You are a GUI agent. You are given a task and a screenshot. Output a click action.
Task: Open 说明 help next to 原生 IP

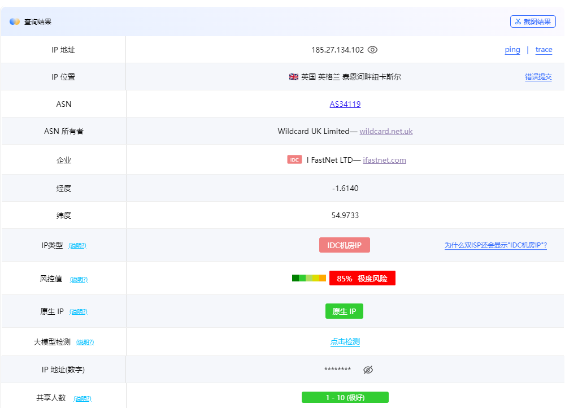click(x=79, y=312)
